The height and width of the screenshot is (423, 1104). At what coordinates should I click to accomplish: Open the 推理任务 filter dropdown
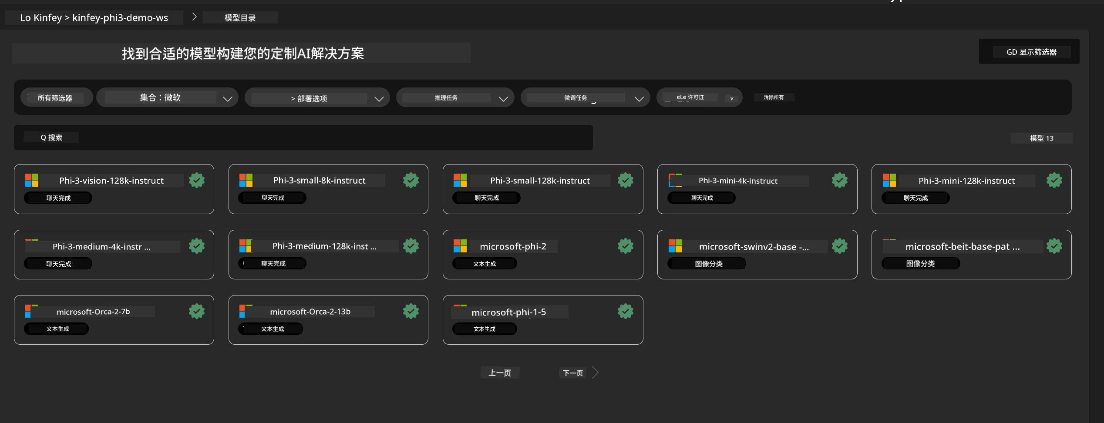point(455,97)
